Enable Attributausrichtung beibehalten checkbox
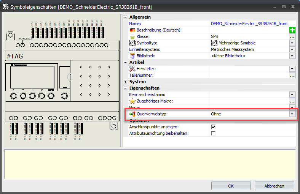The image size is (300, 194). (x=213, y=133)
